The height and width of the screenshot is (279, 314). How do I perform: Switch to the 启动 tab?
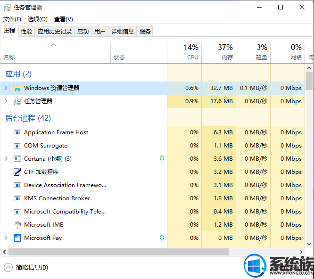[83, 32]
